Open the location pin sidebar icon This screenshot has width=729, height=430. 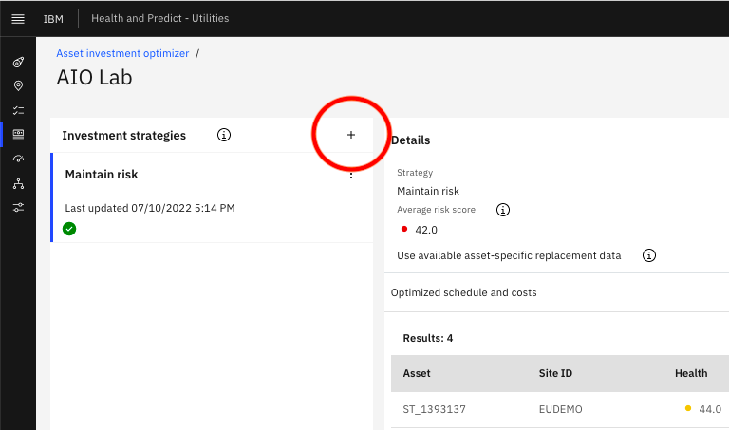tap(18, 85)
